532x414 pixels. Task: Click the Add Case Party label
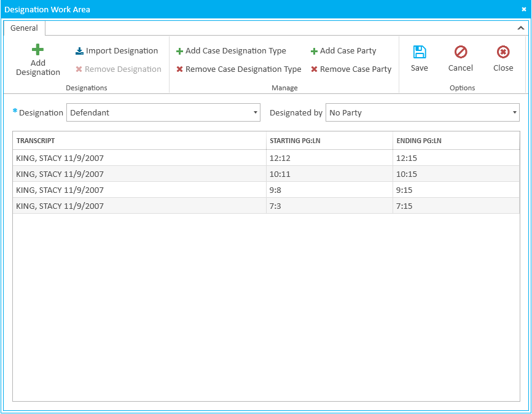click(348, 51)
